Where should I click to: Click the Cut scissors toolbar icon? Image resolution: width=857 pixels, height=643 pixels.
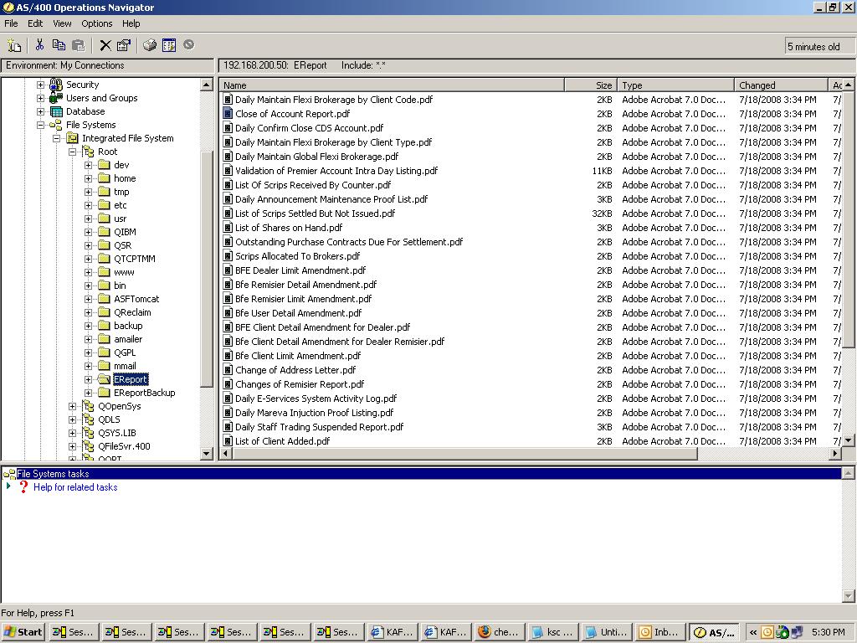point(39,45)
